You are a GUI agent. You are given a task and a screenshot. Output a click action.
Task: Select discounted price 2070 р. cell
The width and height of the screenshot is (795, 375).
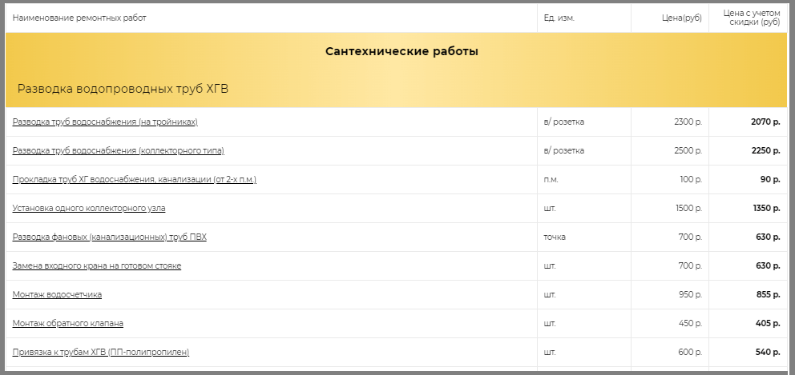pyautogui.click(x=765, y=122)
